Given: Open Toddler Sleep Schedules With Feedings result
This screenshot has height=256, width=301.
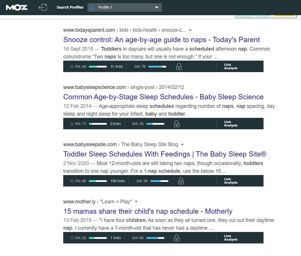Looking at the screenshot, I should click(165, 154).
